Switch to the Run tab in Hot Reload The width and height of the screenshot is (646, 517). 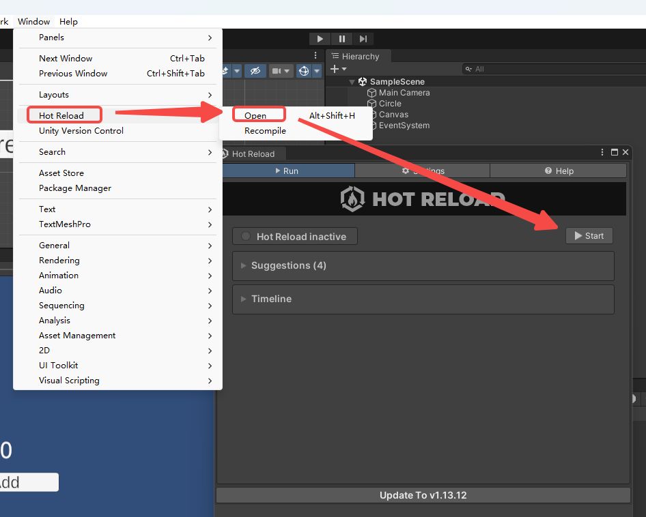tap(288, 171)
